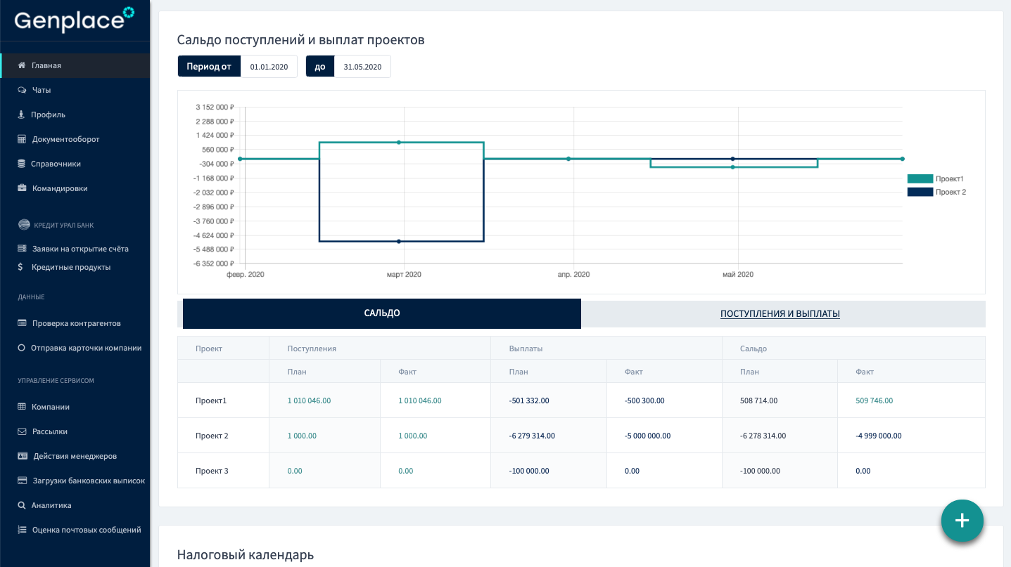Click the icon beside Проверка контрагентов
This screenshot has width=1011, height=567.
[x=22, y=323]
